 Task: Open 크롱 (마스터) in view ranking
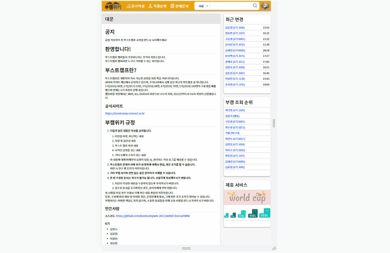tap(232, 133)
